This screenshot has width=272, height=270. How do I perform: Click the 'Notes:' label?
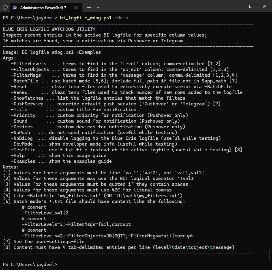(11, 167)
